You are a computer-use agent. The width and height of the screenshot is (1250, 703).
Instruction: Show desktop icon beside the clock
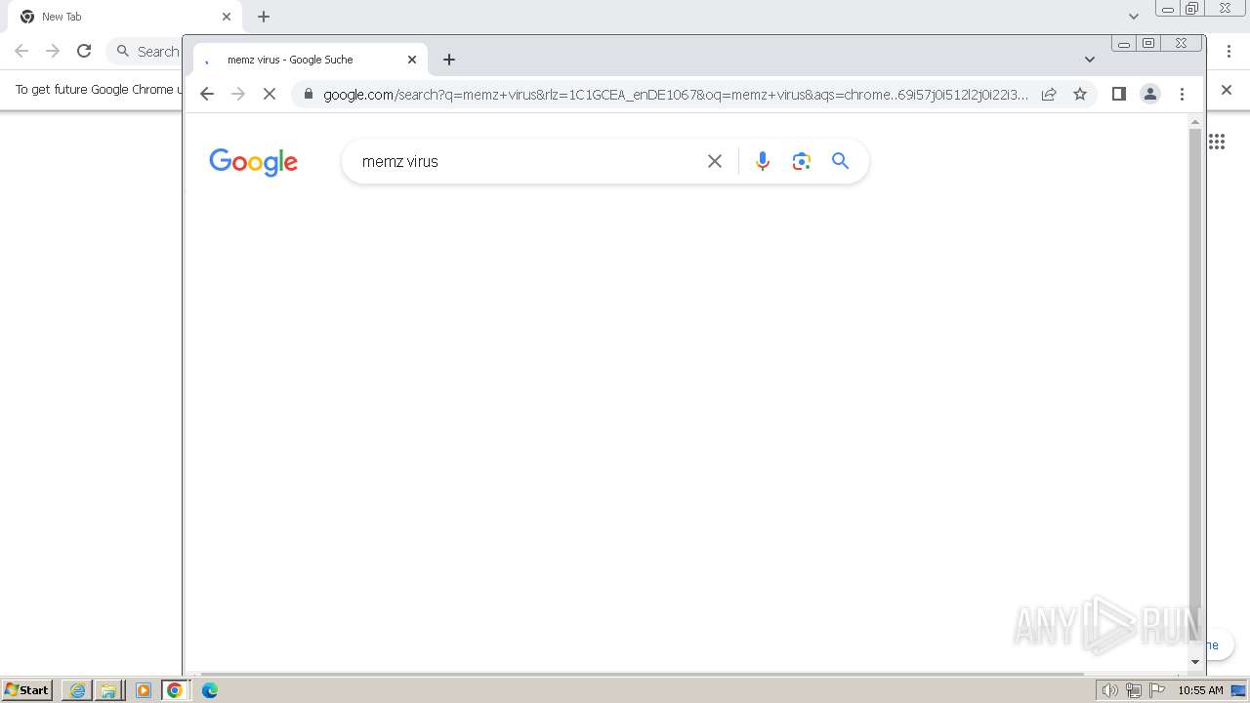[1238, 690]
